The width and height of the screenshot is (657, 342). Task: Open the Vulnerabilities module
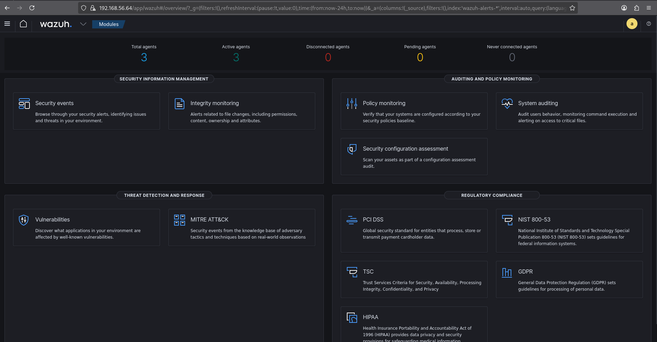(86, 227)
